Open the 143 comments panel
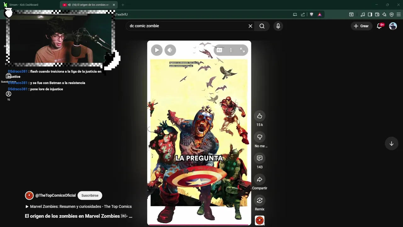 259,158
